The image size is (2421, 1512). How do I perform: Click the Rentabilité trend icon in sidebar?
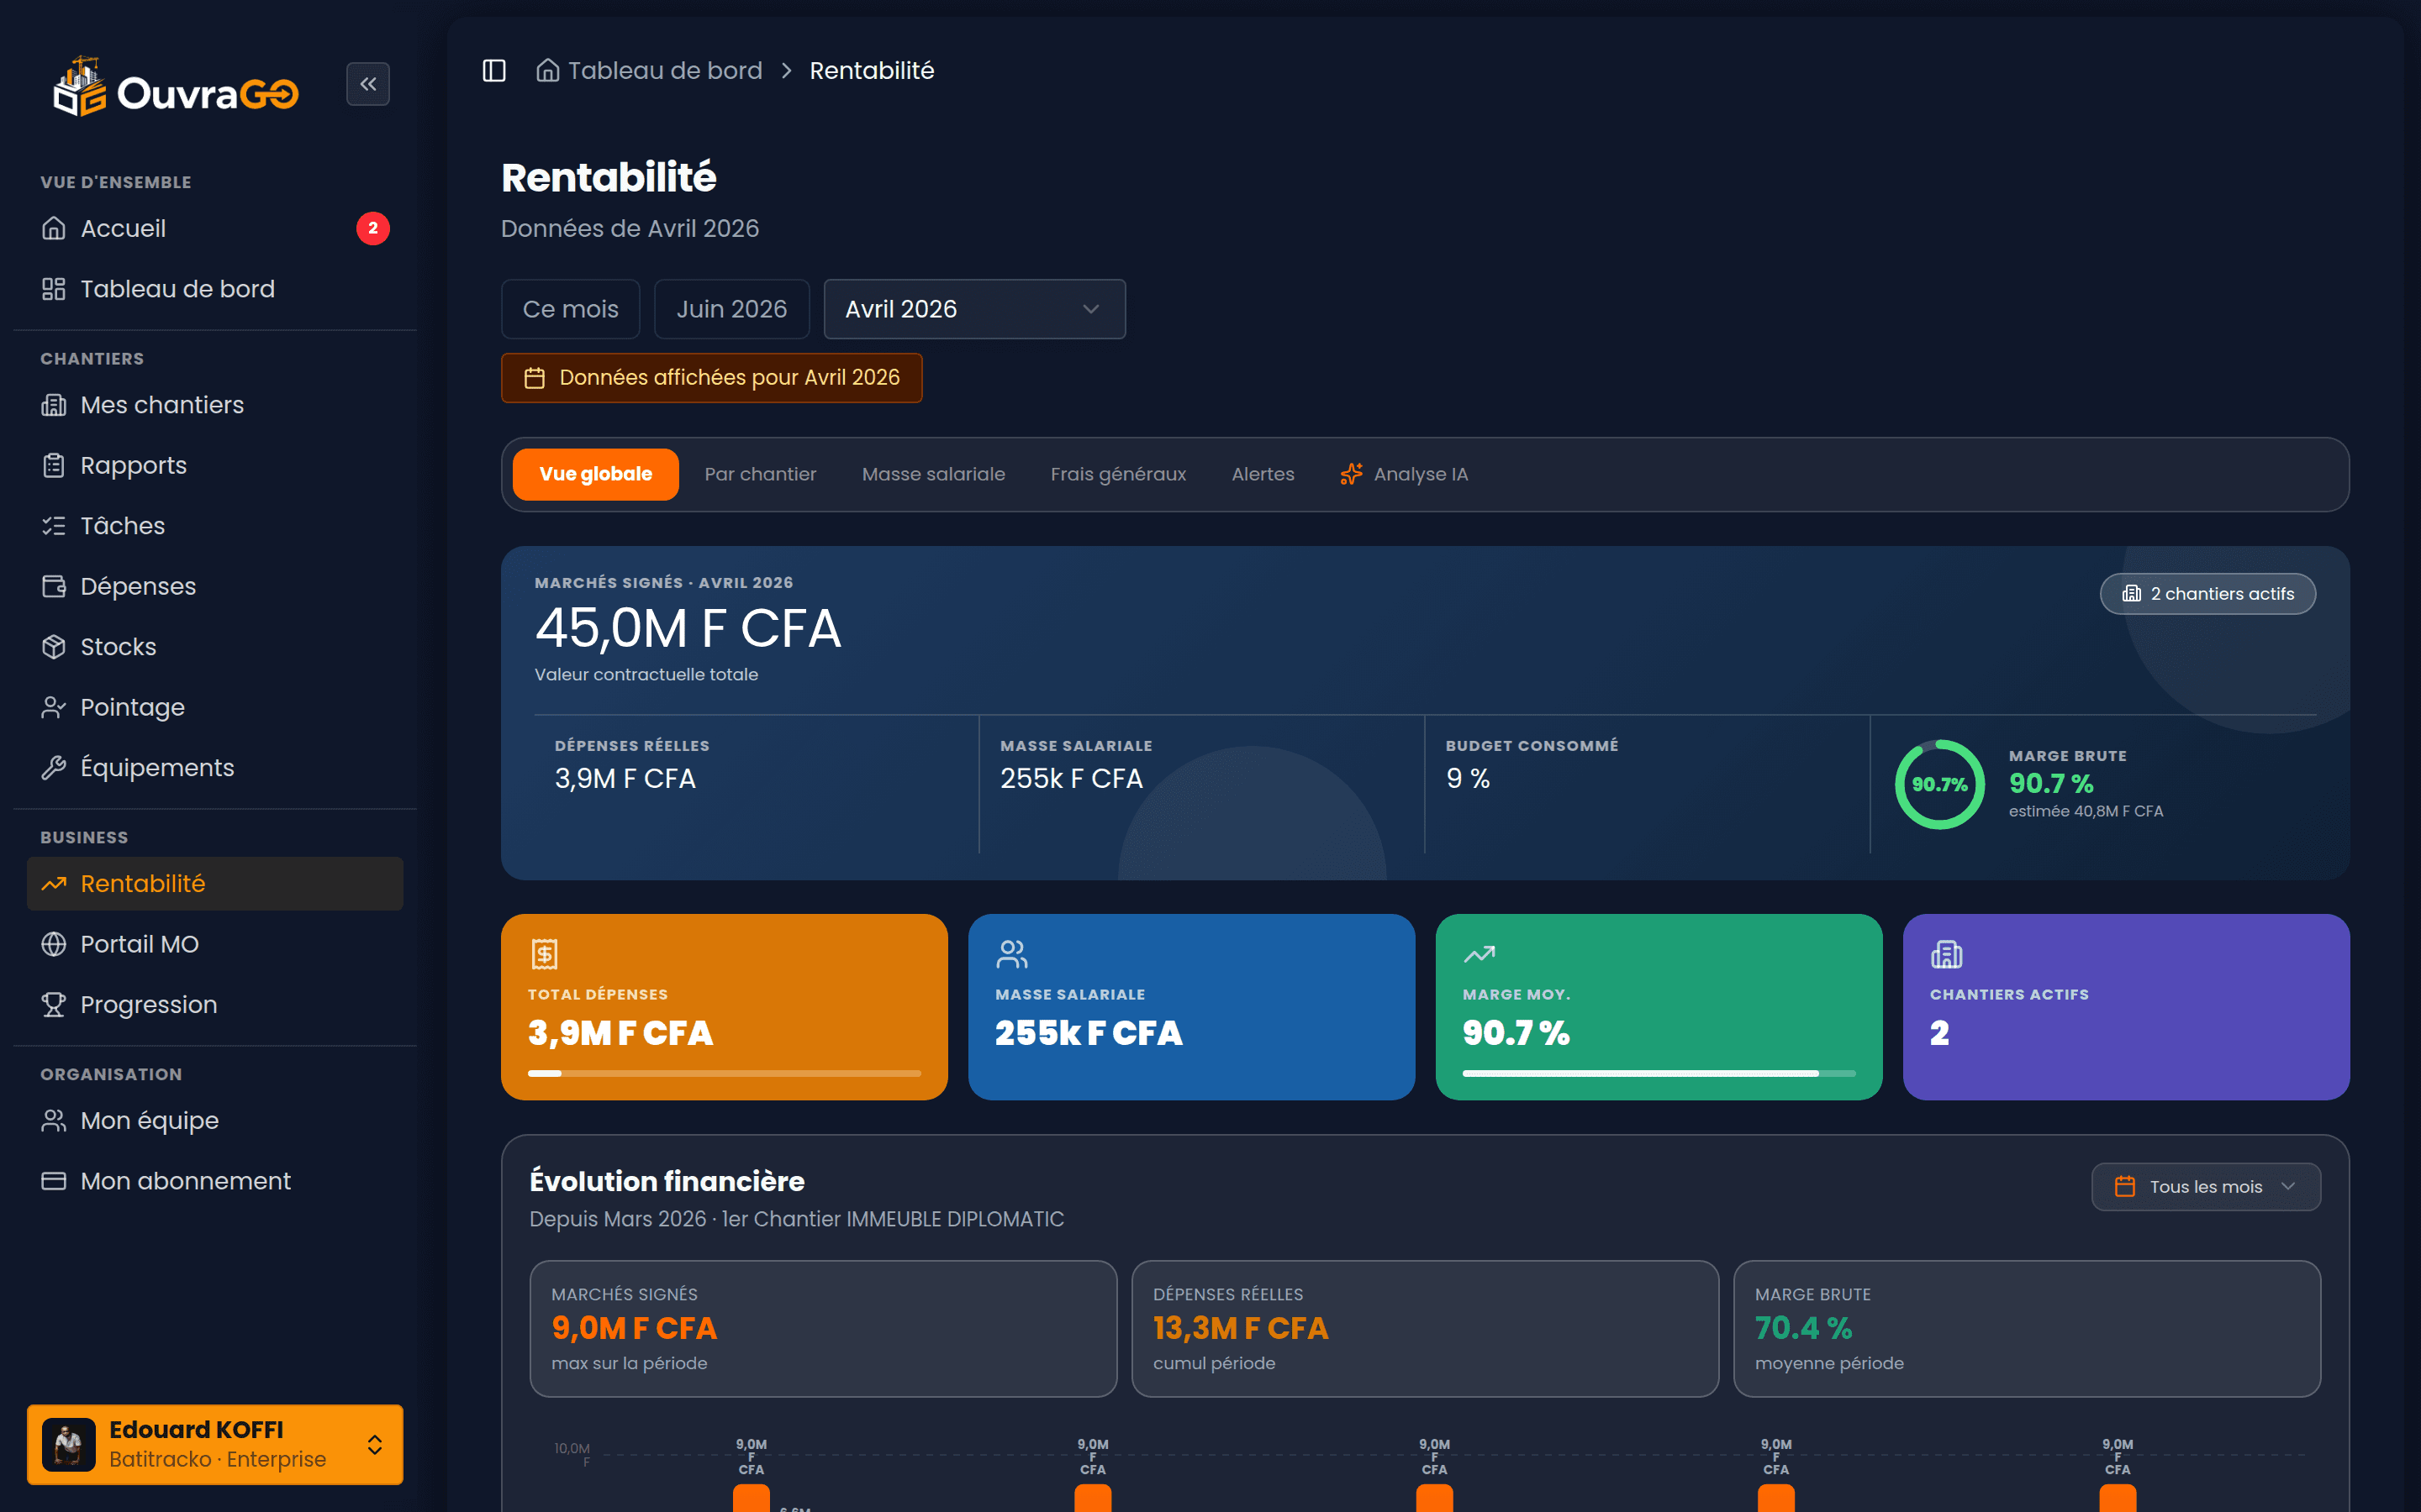[x=54, y=884]
